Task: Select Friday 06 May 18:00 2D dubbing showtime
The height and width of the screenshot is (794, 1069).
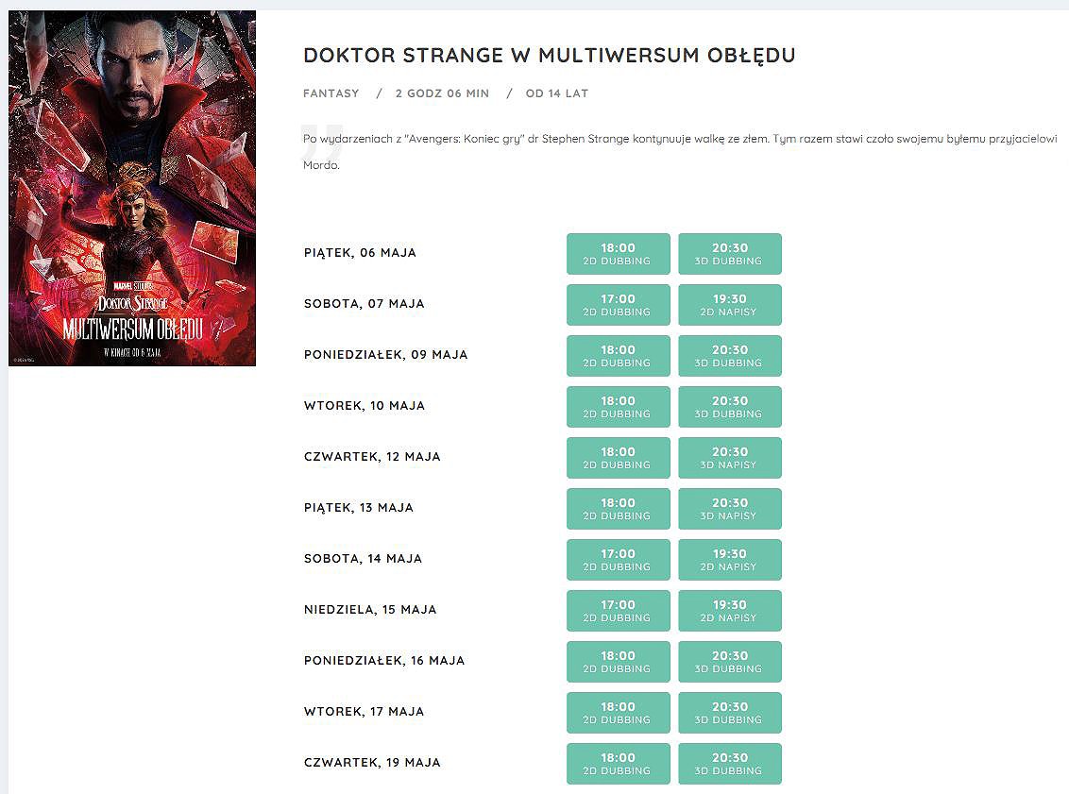Action: click(x=618, y=254)
